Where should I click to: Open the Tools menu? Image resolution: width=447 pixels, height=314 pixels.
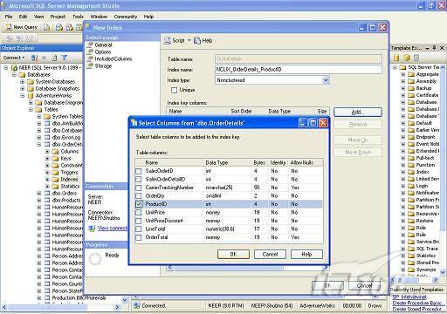point(78,17)
